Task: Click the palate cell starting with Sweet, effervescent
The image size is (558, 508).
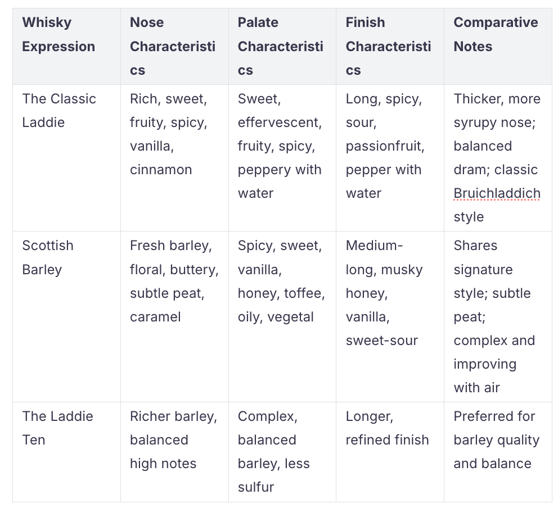Action: pyautogui.click(x=280, y=146)
